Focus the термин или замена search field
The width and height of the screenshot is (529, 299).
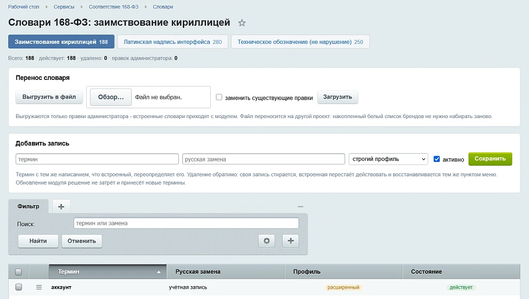tap(186, 223)
